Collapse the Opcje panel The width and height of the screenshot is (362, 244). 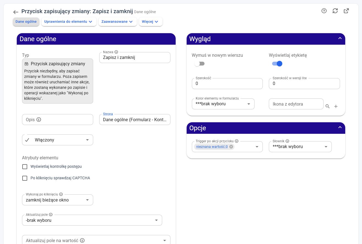coord(340,127)
